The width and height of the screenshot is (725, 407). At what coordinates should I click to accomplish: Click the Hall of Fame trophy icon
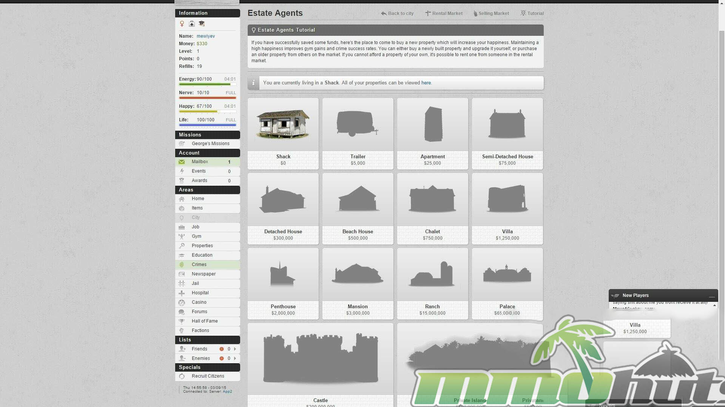[182, 321]
